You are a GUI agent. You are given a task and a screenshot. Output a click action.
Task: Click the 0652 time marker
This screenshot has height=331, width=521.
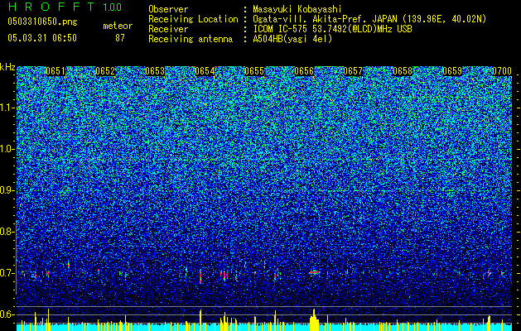[105, 71]
